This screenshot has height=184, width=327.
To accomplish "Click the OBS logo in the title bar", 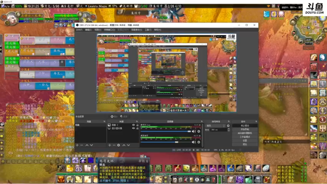I will point(77,25).
